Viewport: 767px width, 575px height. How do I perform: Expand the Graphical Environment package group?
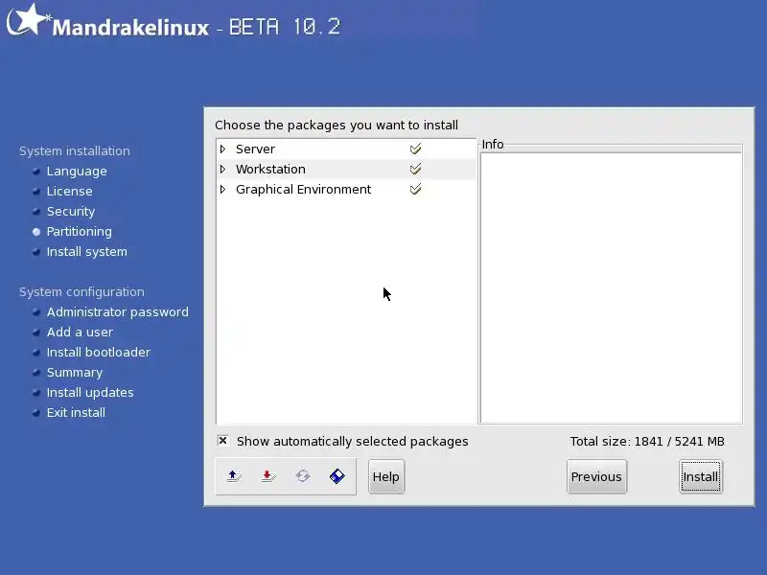(x=223, y=189)
